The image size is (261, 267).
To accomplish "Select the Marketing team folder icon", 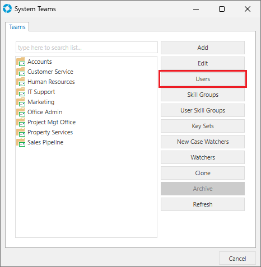I will [x=21, y=102].
